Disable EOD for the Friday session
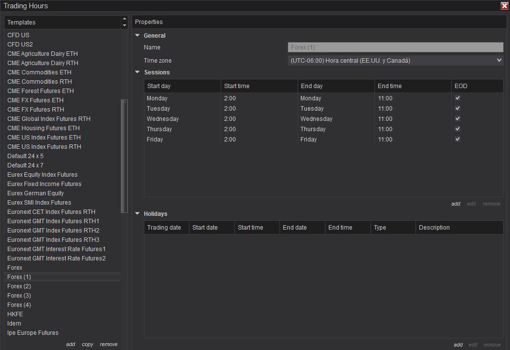510x350 pixels. (x=458, y=139)
